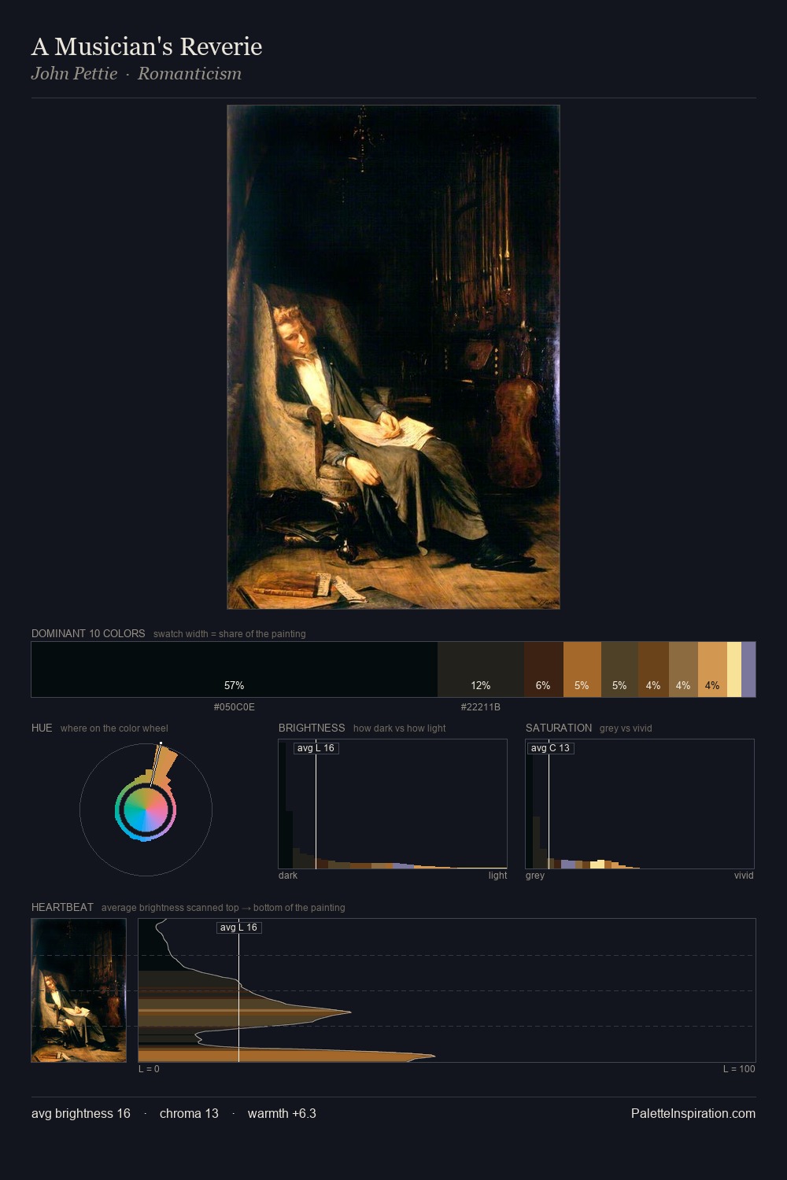Viewport: 787px width, 1180px height.
Task: Click the brightness histogram chart
Action: [x=393, y=804]
